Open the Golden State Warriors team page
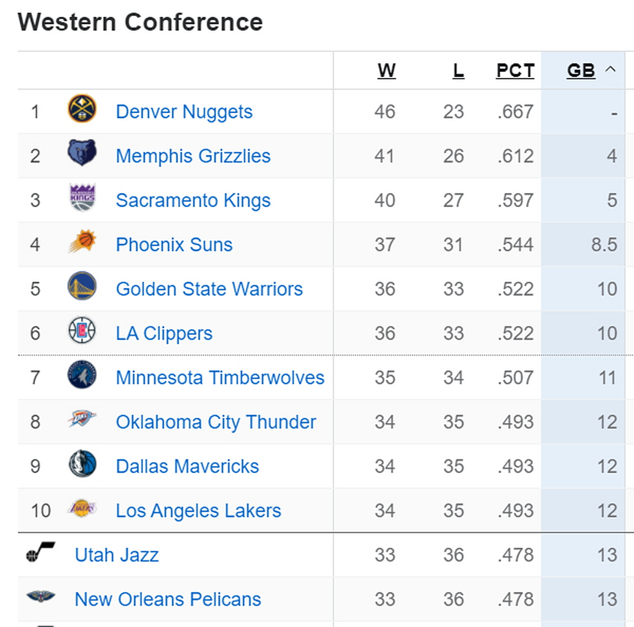The image size is (634, 627). point(209,289)
